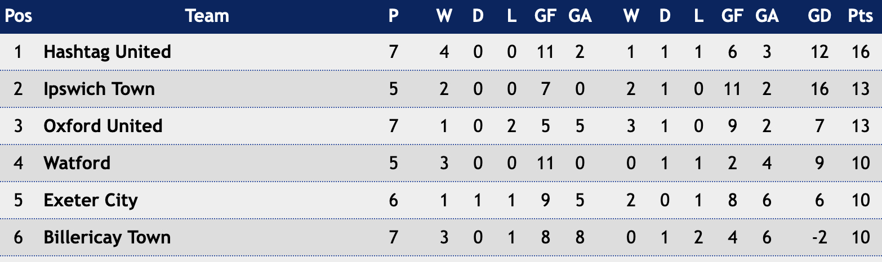Click Ipswich Town's goal difference of 16

pos(819,89)
